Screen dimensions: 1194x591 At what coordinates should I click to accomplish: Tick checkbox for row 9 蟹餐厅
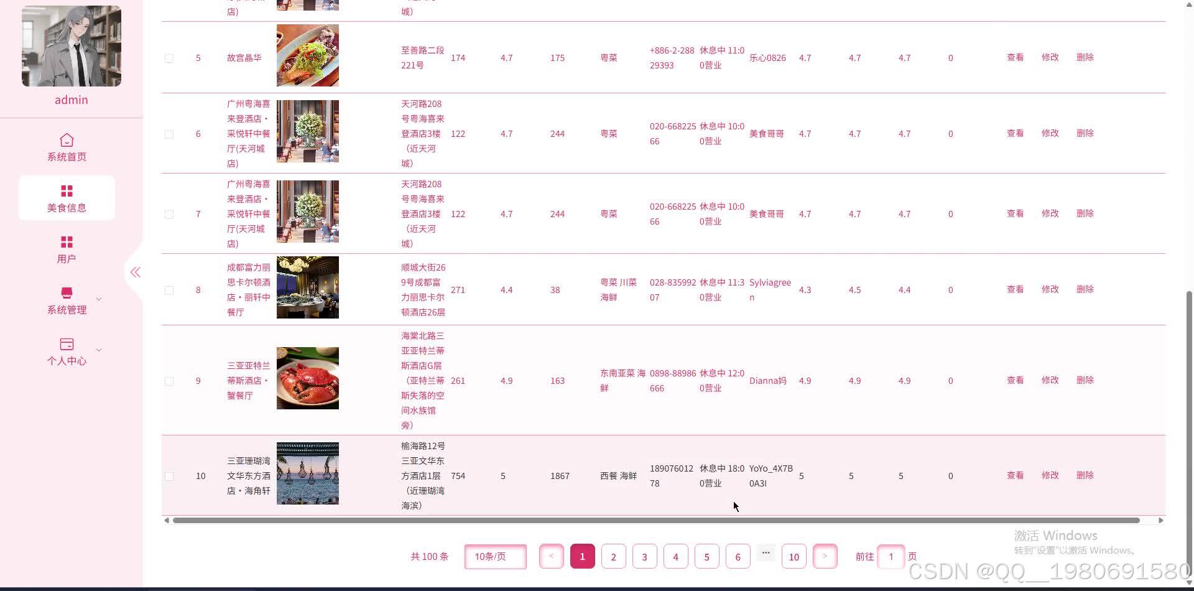click(169, 381)
